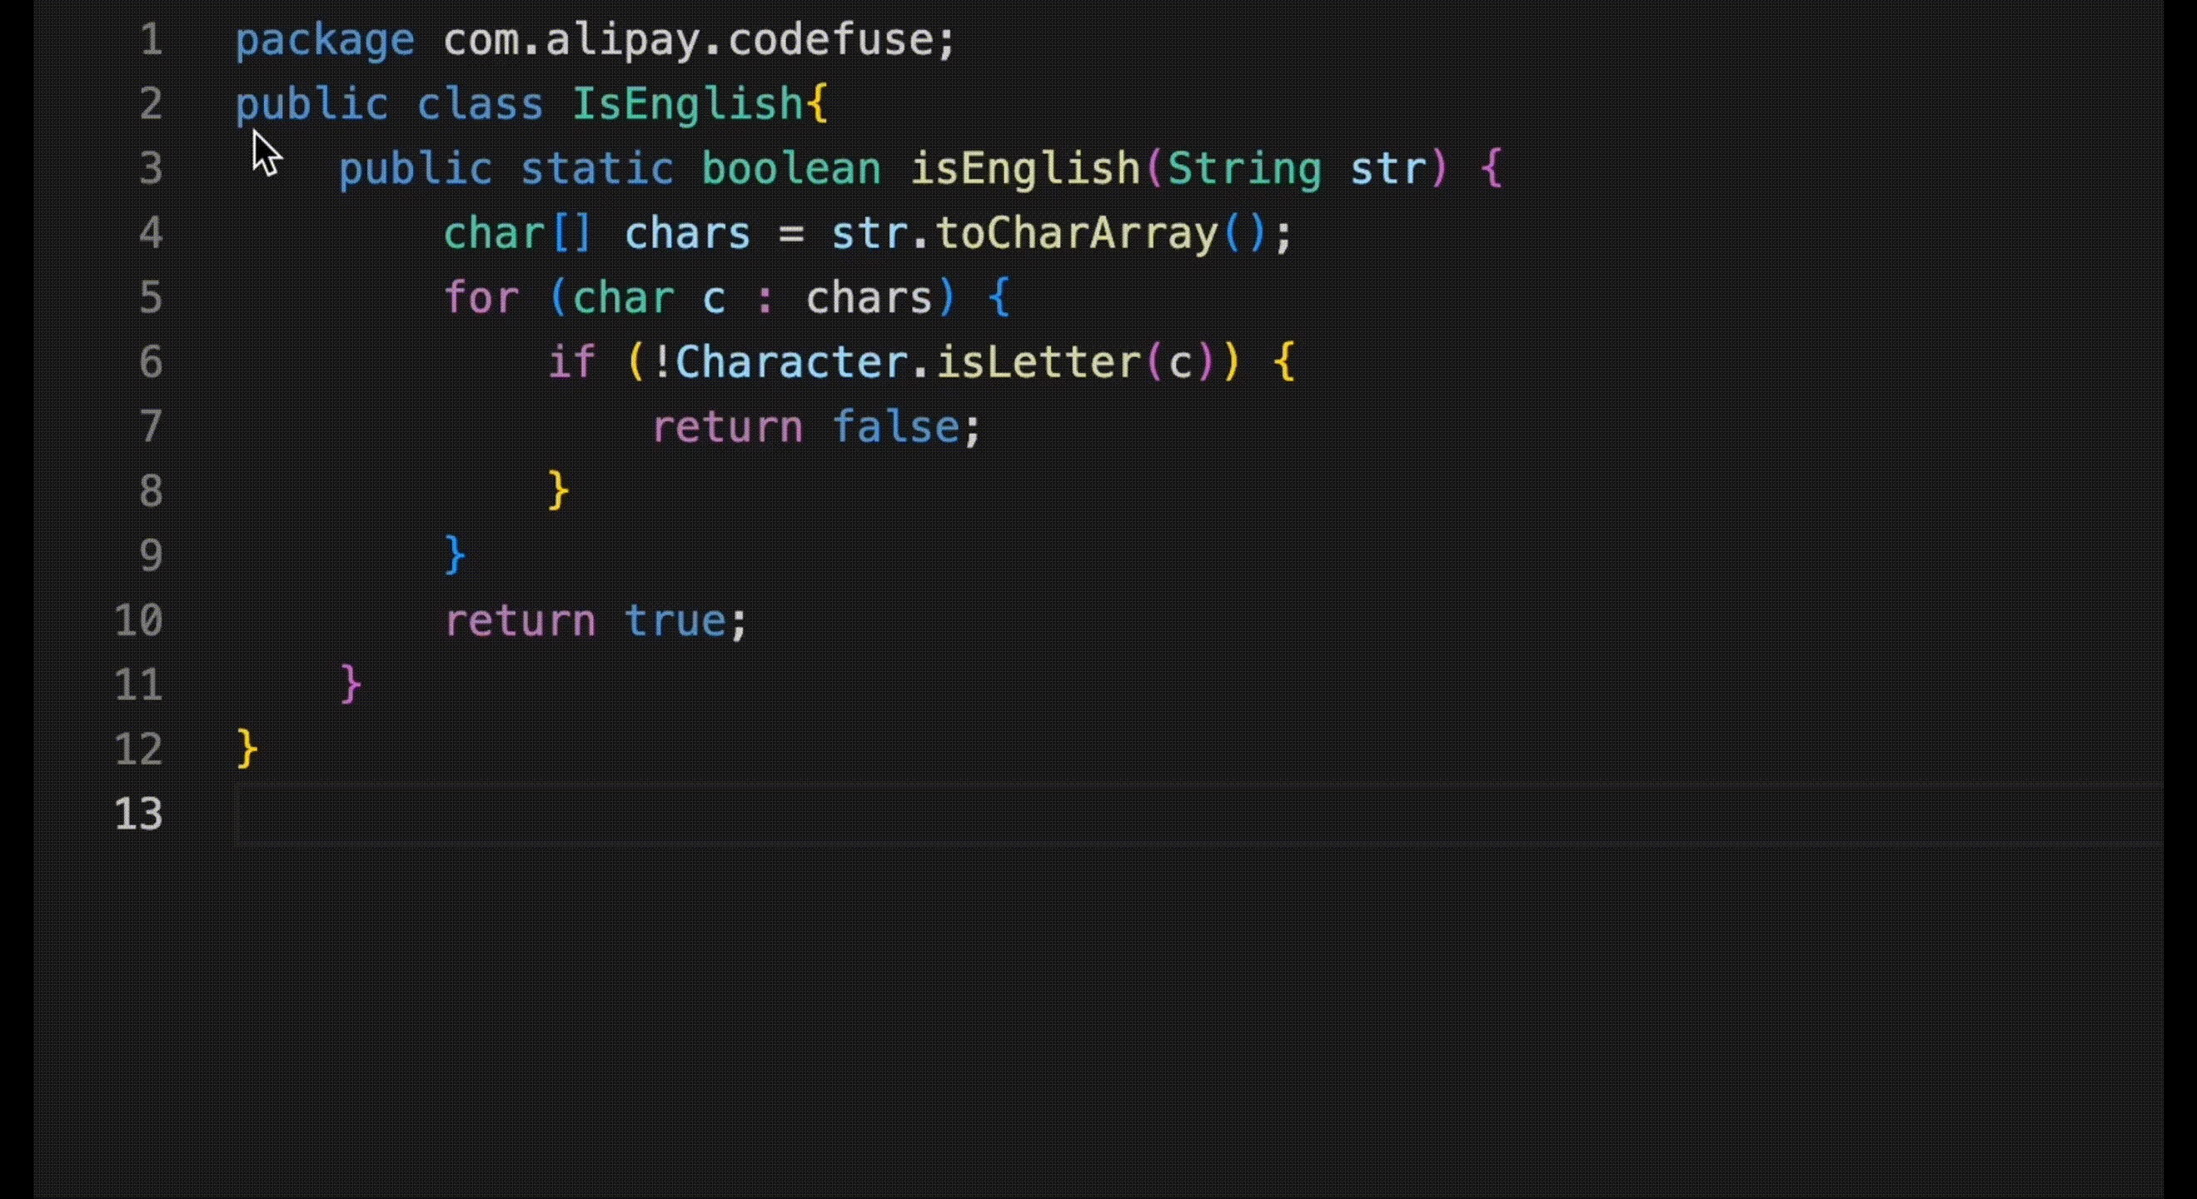Image resolution: width=2197 pixels, height=1199 pixels.
Task: Click the isEnglish method declaration
Action: point(1024,168)
